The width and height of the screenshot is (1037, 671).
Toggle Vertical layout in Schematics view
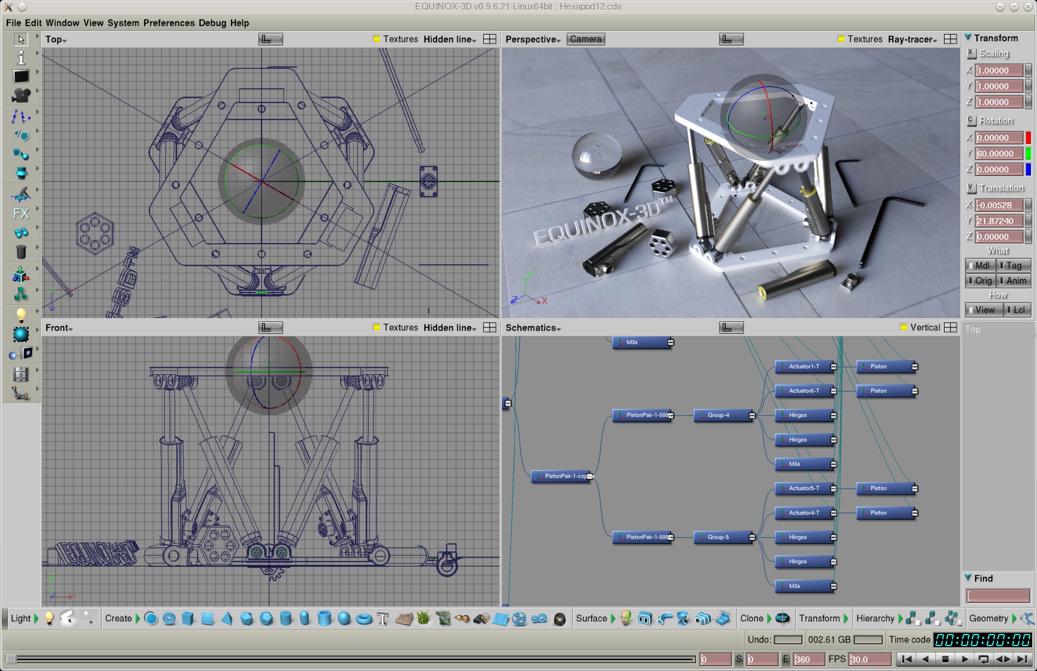pyautogui.click(x=904, y=328)
